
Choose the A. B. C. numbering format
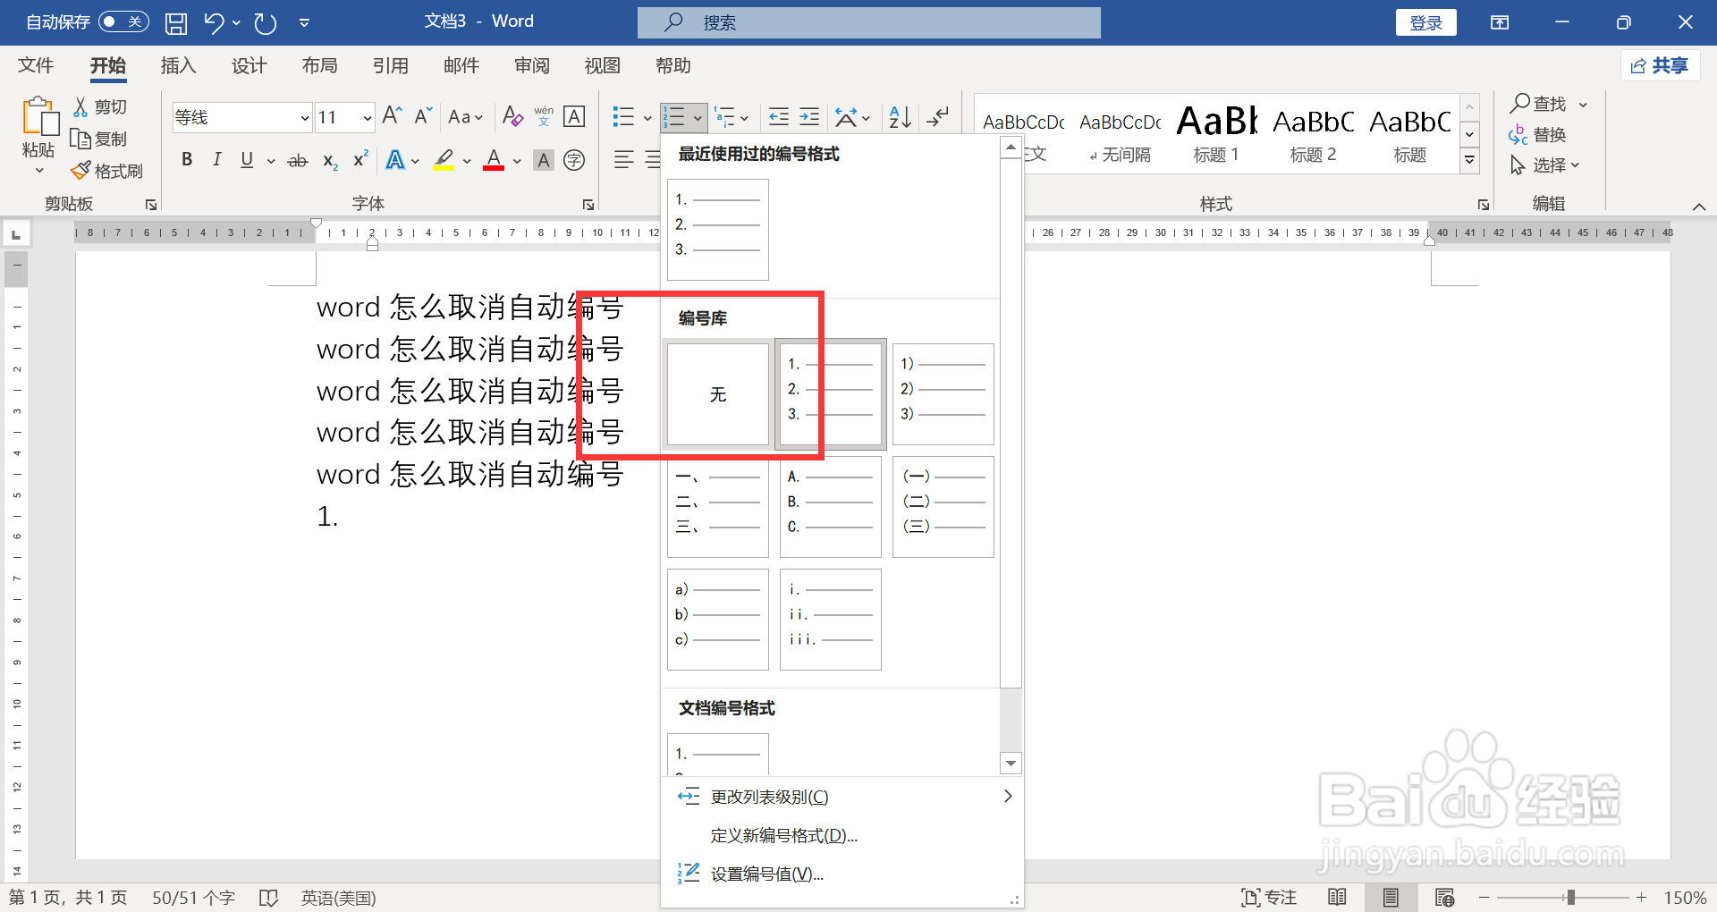831,507
